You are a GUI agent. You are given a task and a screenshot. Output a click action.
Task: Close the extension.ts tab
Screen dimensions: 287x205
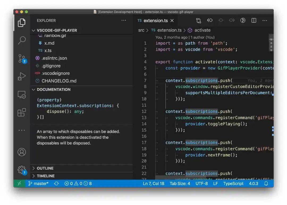172,20
